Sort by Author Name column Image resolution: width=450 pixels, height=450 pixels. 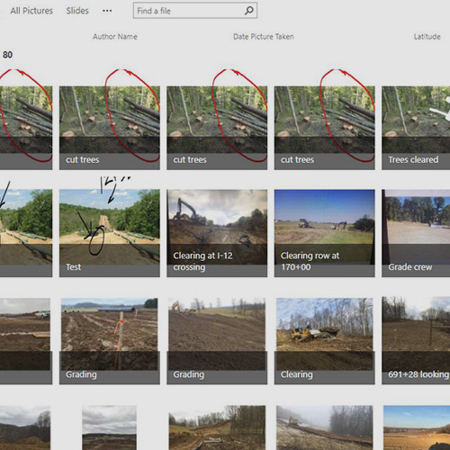coord(115,37)
